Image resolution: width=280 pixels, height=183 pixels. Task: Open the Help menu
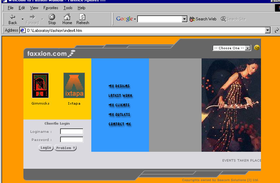81,8
